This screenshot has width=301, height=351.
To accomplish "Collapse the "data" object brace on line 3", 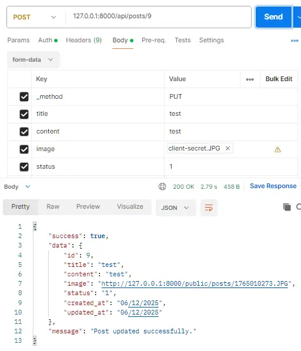I will click(81, 246).
